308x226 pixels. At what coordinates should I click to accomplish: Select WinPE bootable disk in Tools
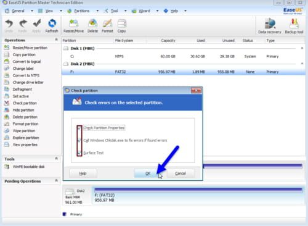(x=28, y=167)
